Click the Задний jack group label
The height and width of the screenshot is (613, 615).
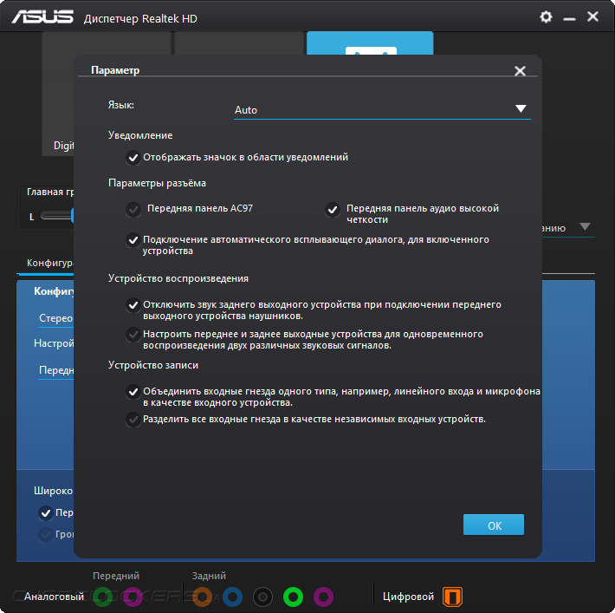point(209,576)
